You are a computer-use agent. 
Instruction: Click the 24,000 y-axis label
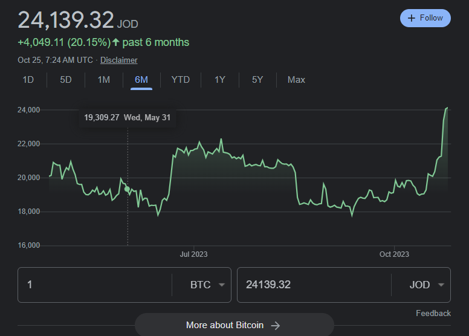29,110
